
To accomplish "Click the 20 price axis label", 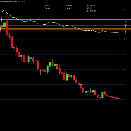I will (124, 40).
